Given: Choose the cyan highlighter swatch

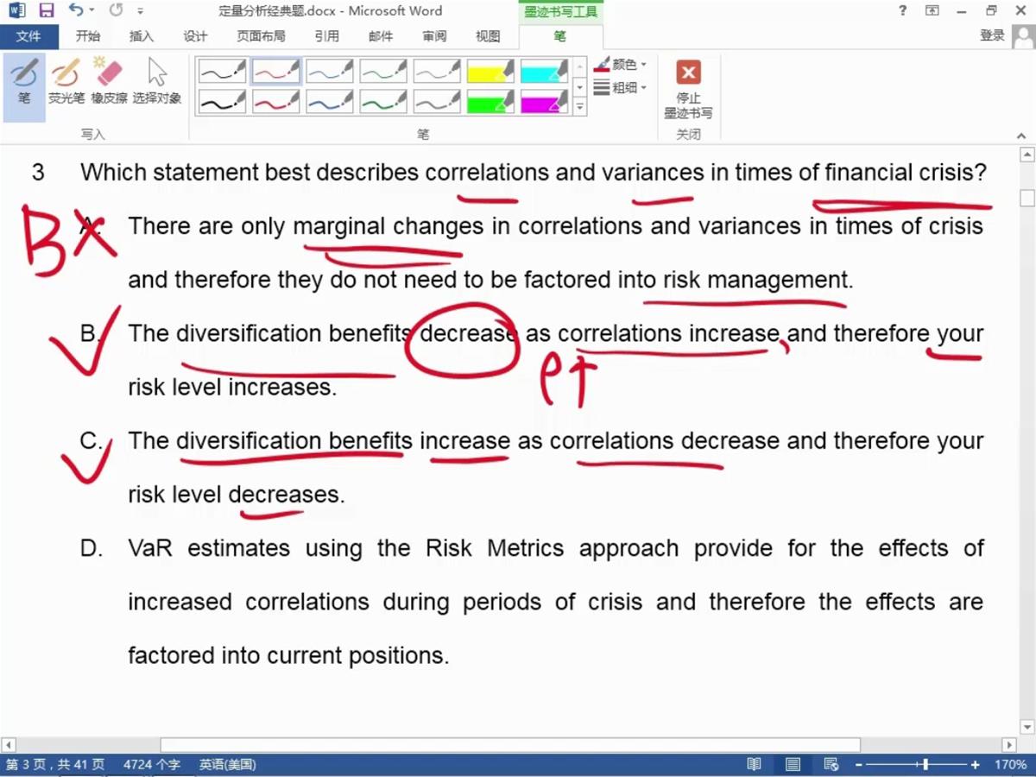Looking at the screenshot, I should coord(545,71).
